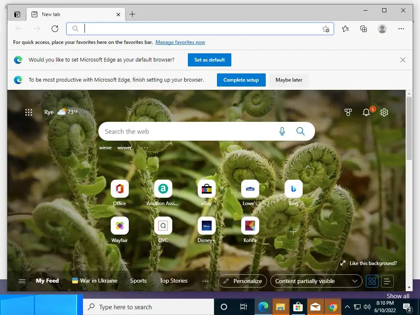Screen dimensions: 420x315
Task: Open Wayfair quick link
Action: coord(119,230)
